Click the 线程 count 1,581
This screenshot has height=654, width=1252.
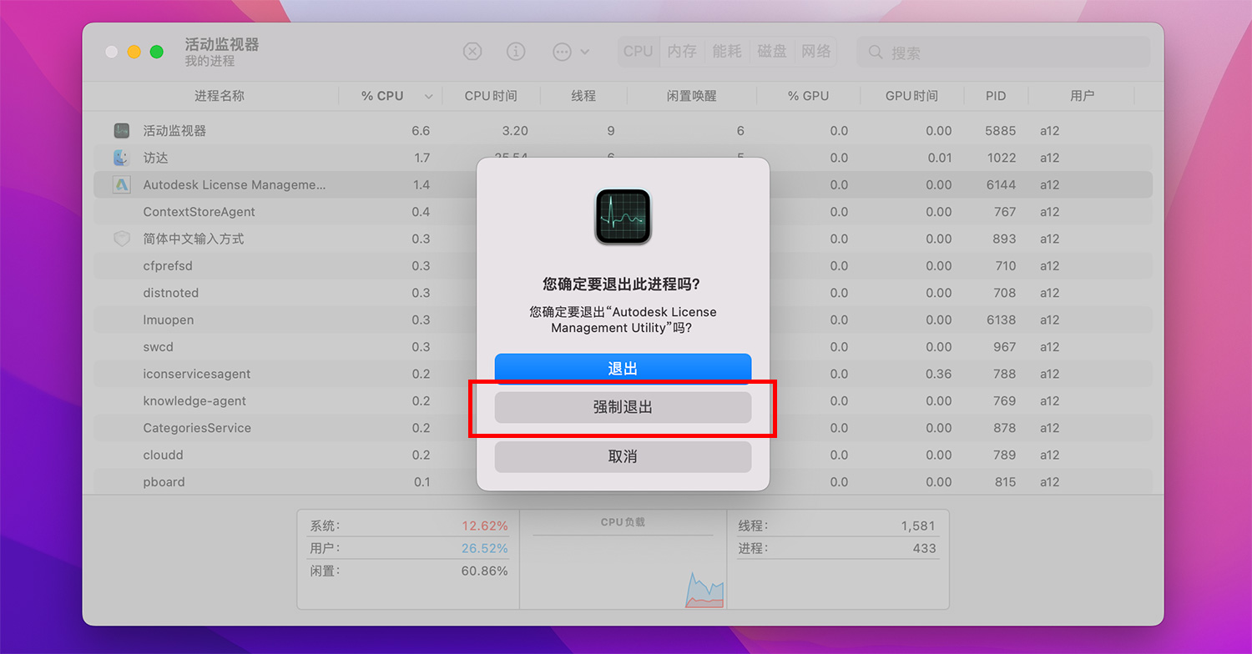(x=918, y=526)
